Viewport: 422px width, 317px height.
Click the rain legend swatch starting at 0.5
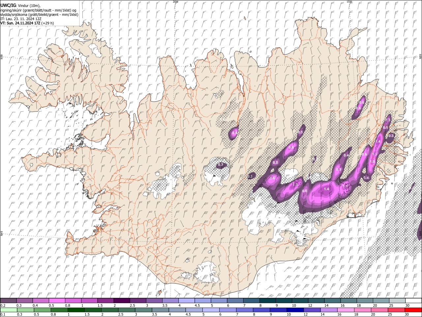pyautogui.click(x=42, y=310)
